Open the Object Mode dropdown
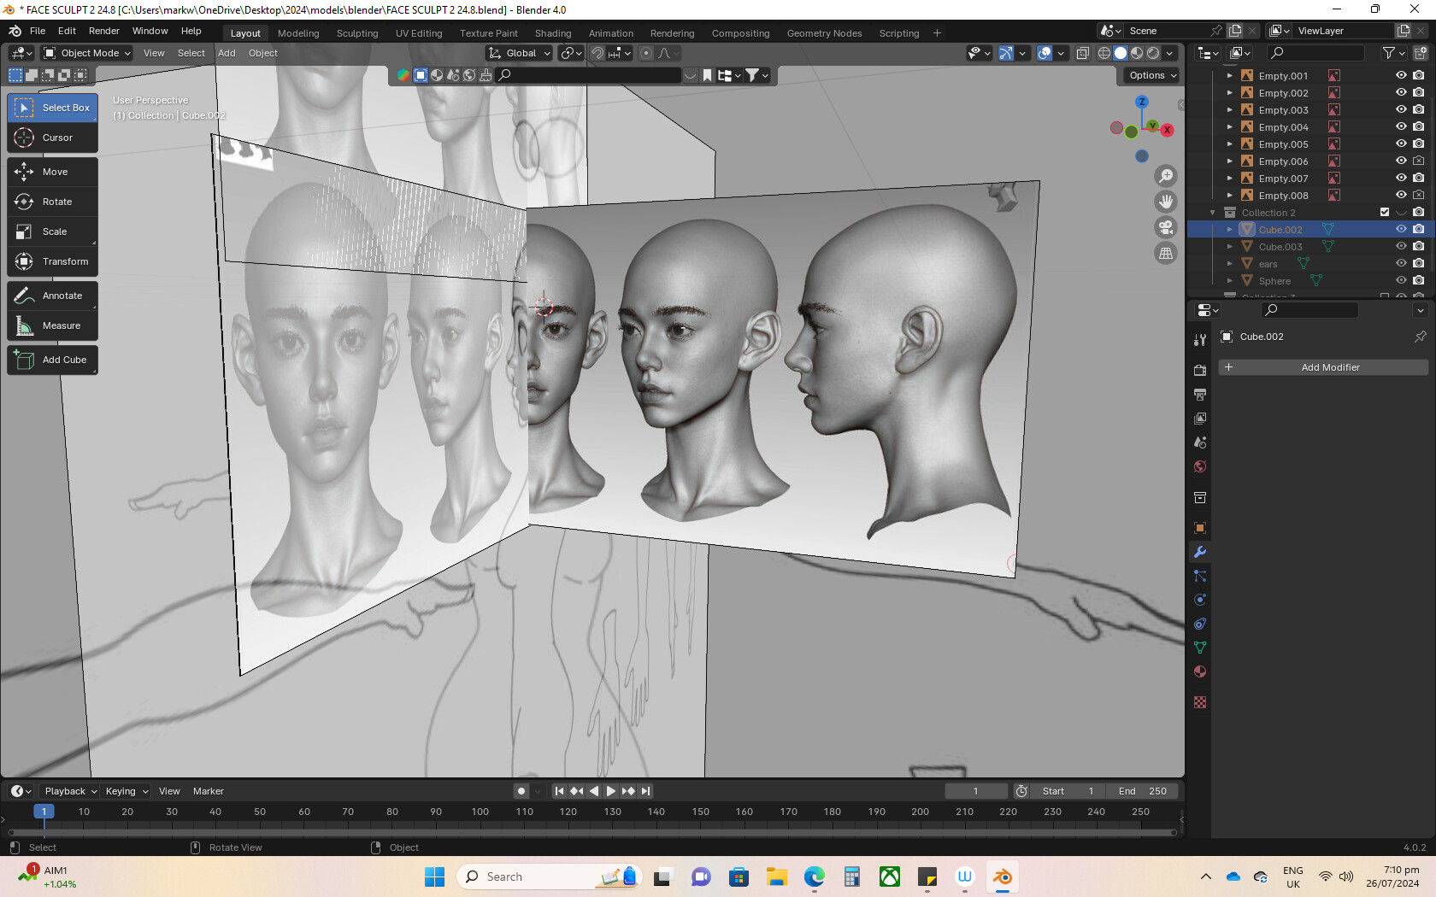Screen dimensions: 1436x897 coord(87,53)
